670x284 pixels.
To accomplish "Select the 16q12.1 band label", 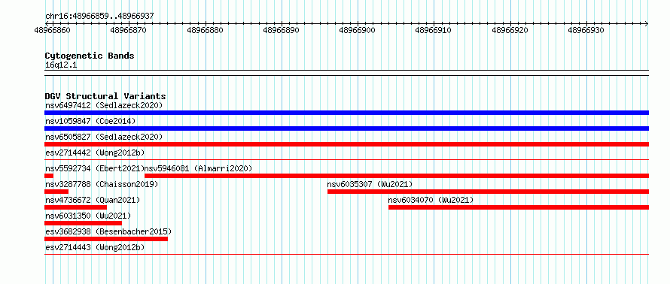I will click(x=61, y=65).
